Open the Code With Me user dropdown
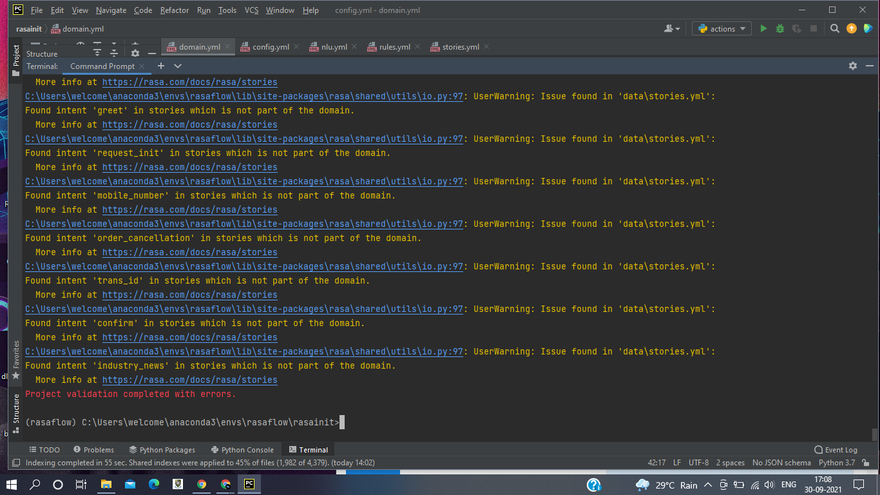 [x=672, y=28]
